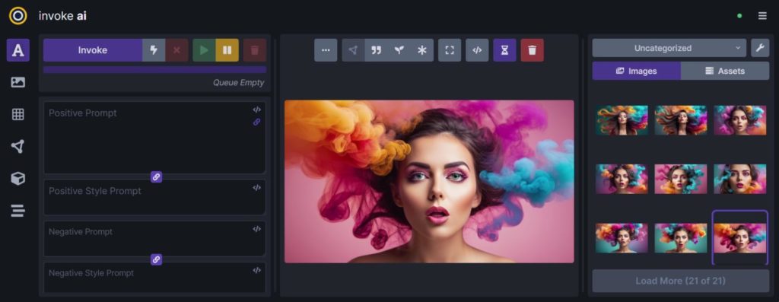The width and height of the screenshot is (779, 302).
Task: Open gallery settings wrench icon
Action: point(760,48)
